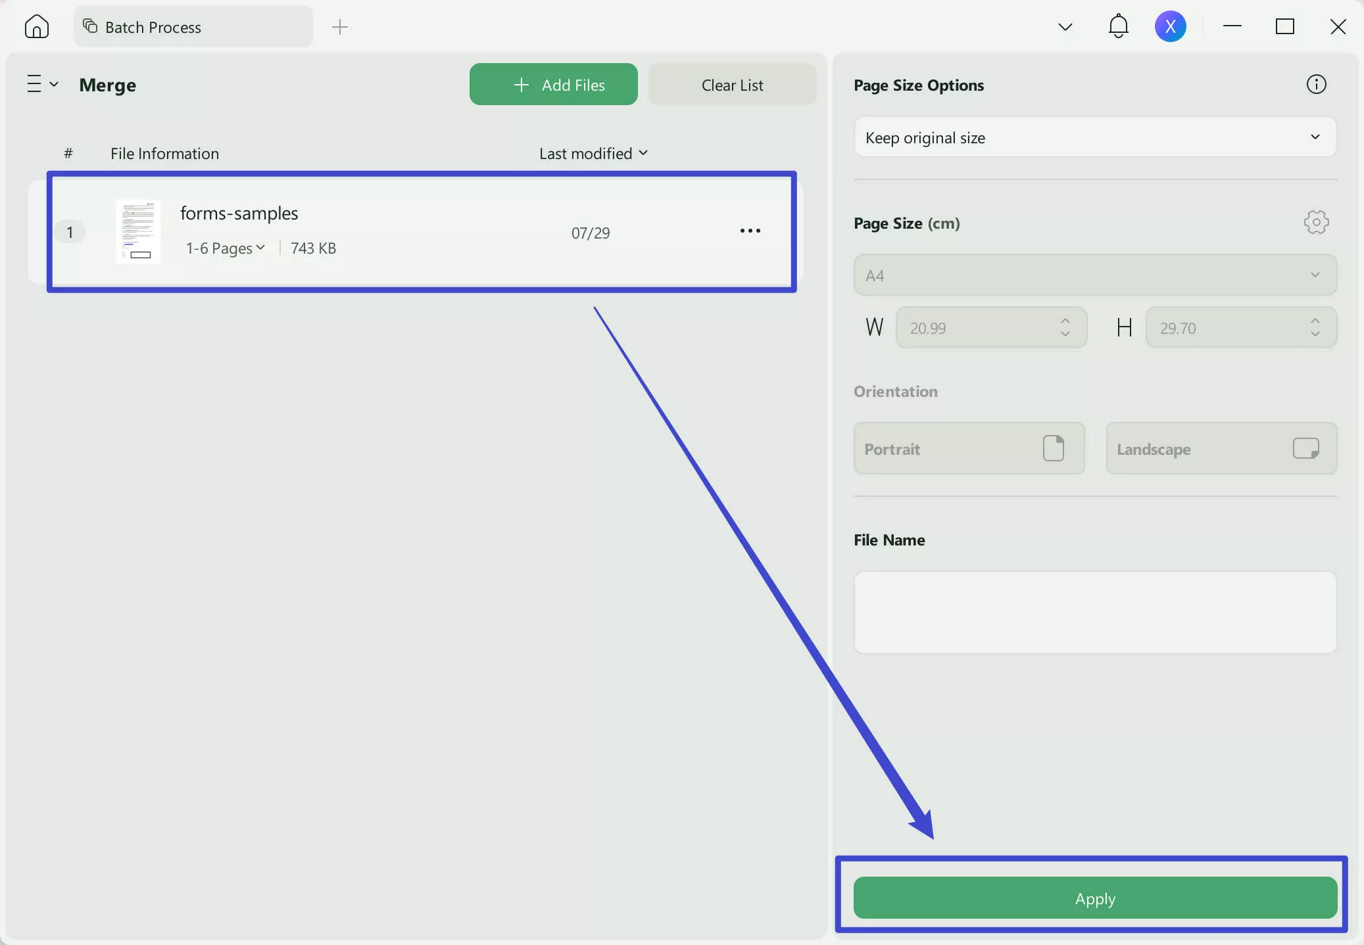Open notifications bell icon
This screenshot has width=1364, height=945.
[x=1118, y=27]
